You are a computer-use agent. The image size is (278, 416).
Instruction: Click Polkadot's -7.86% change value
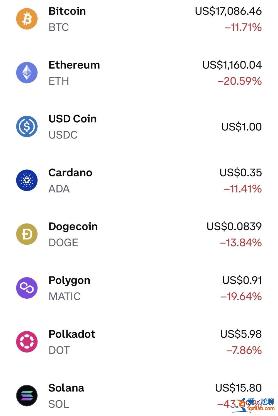(244, 350)
